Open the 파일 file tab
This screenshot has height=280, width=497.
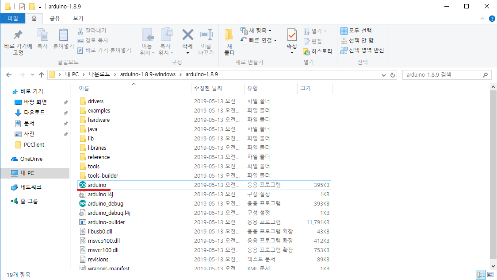pos(13,19)
